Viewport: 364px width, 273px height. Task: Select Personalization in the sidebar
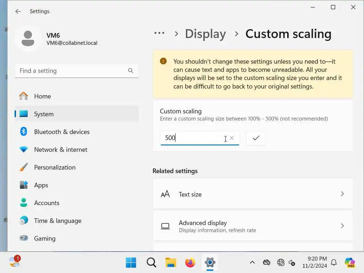pos(54,167)
